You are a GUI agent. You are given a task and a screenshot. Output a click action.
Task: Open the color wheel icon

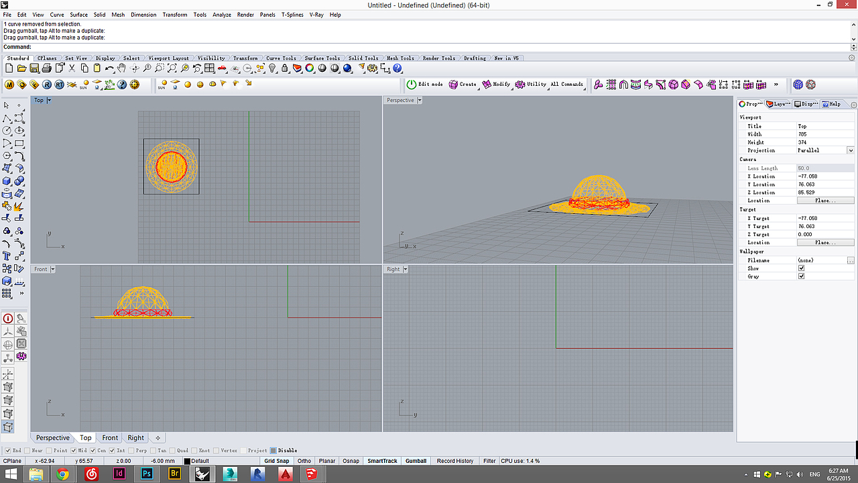click(310, 68)
